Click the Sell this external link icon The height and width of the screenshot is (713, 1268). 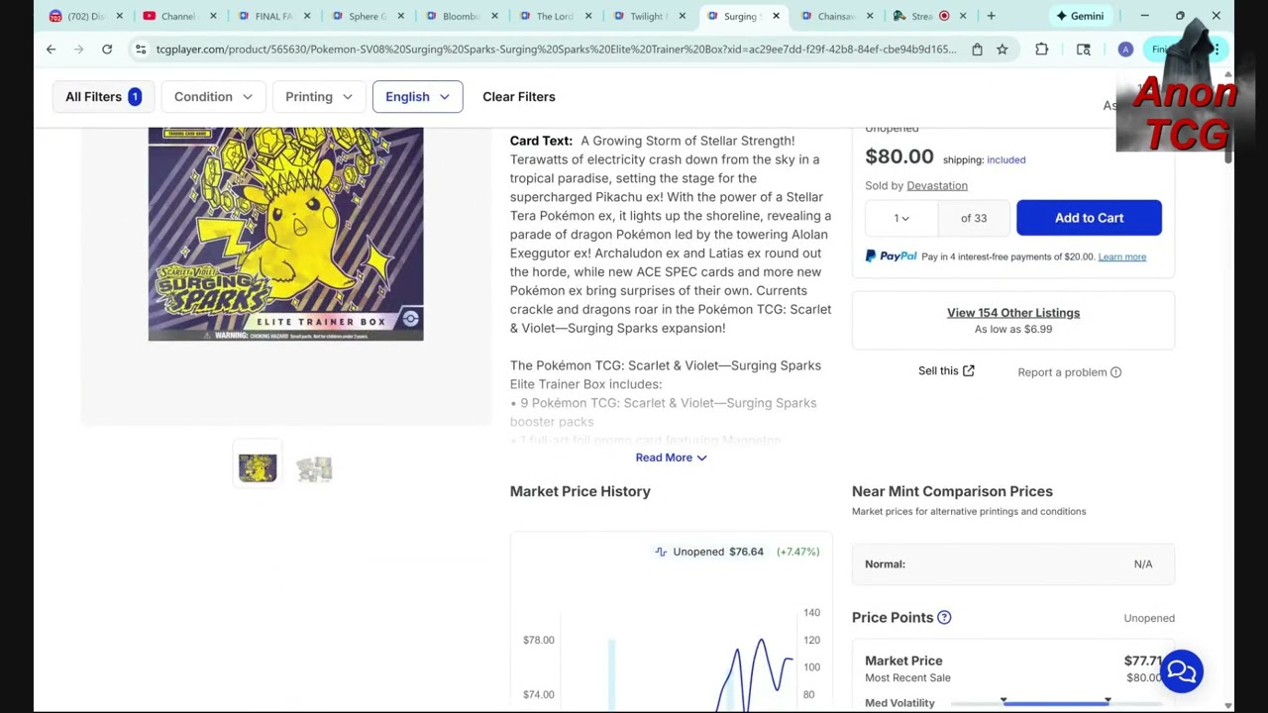(x=969, y=371)
